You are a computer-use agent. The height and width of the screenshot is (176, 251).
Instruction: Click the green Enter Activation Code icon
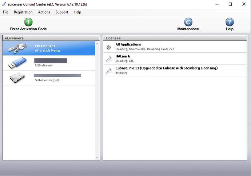28,22
